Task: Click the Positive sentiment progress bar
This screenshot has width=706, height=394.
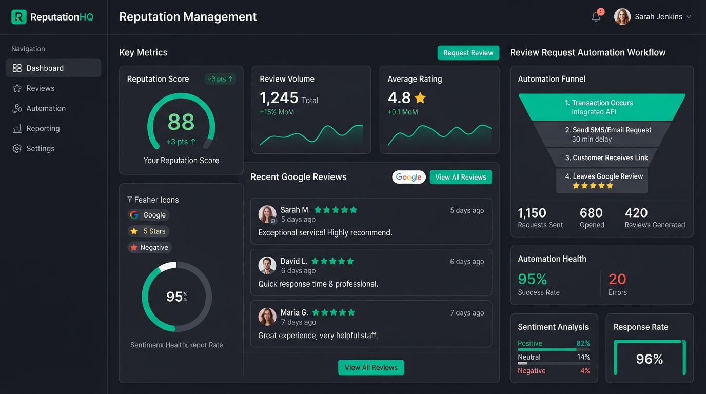Action: tap(554, 350)
